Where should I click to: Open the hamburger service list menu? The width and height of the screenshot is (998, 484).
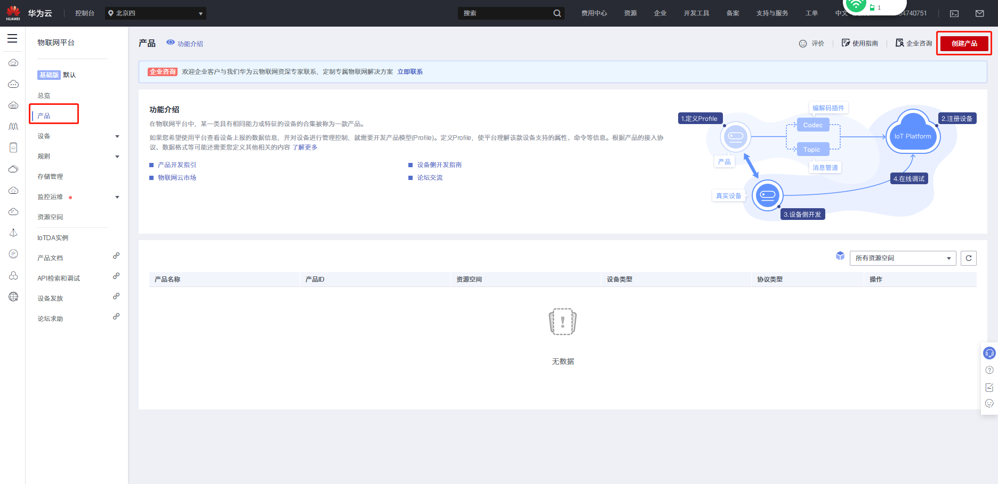tap(12, 38)
